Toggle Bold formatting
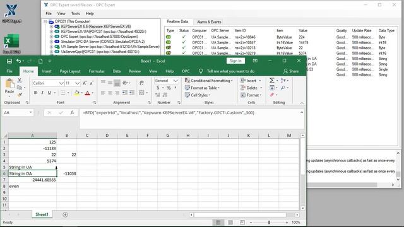404x227 pixels. 35,93
